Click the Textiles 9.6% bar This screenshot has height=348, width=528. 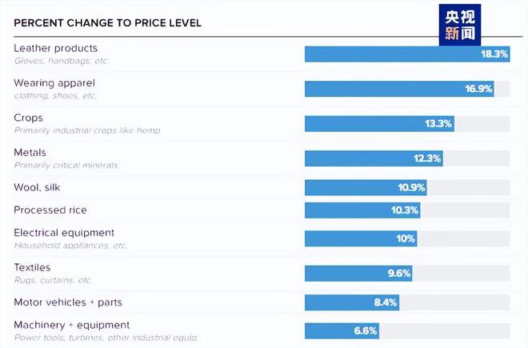[358, 274]
